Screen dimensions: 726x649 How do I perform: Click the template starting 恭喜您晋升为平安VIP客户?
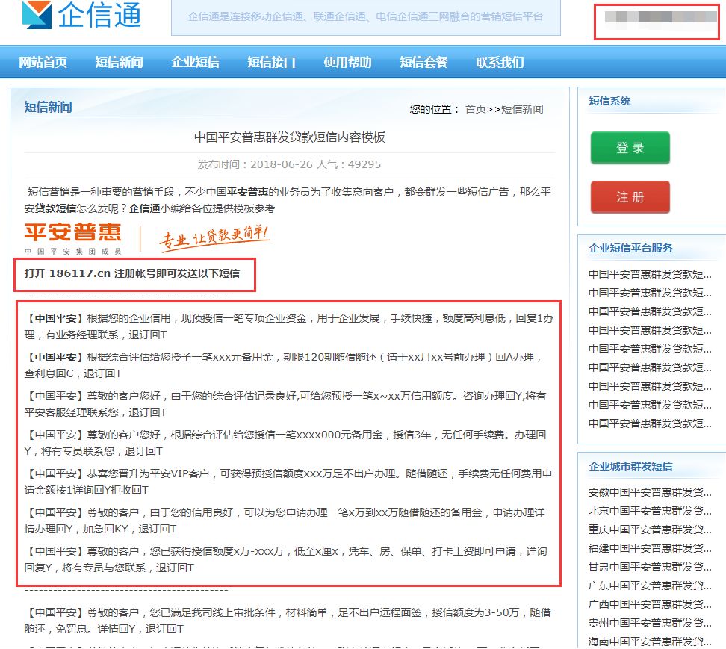[x=288, y=482]
